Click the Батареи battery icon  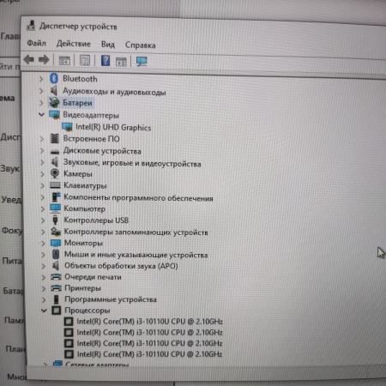pyautogui.click(x=54, y=103)
